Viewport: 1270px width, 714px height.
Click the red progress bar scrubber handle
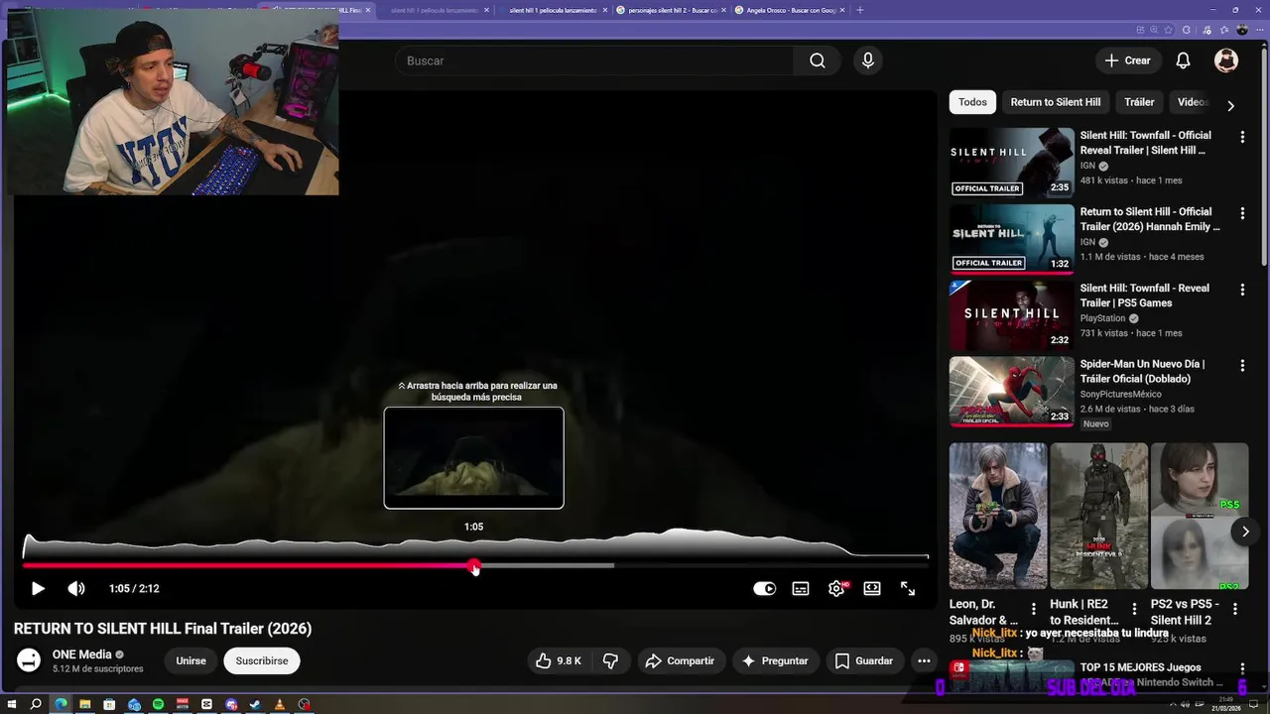474,566
